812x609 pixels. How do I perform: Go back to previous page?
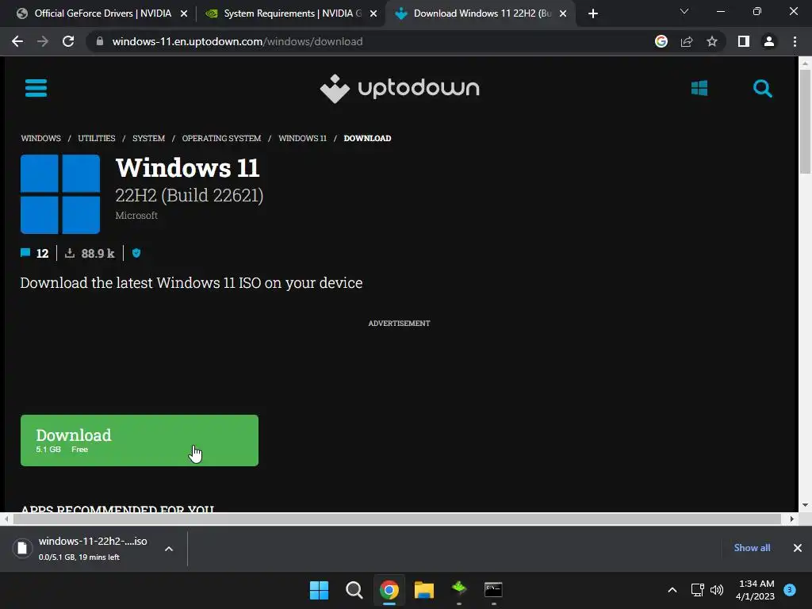17,41
